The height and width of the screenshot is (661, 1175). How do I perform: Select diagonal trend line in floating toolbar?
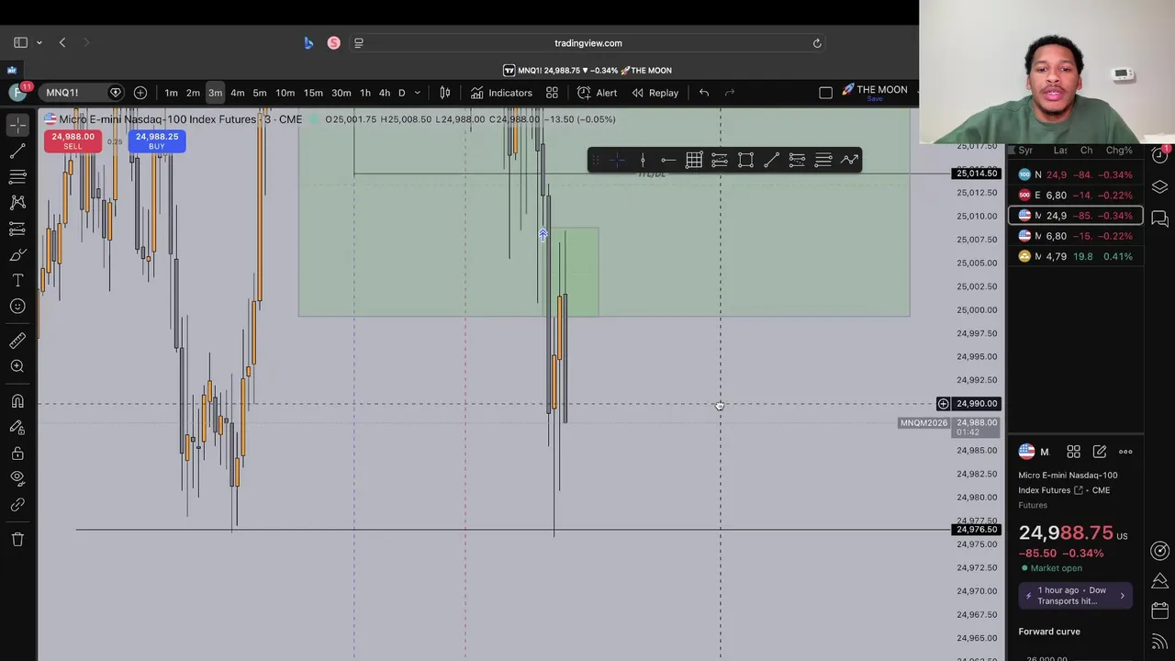click(771, 161)
